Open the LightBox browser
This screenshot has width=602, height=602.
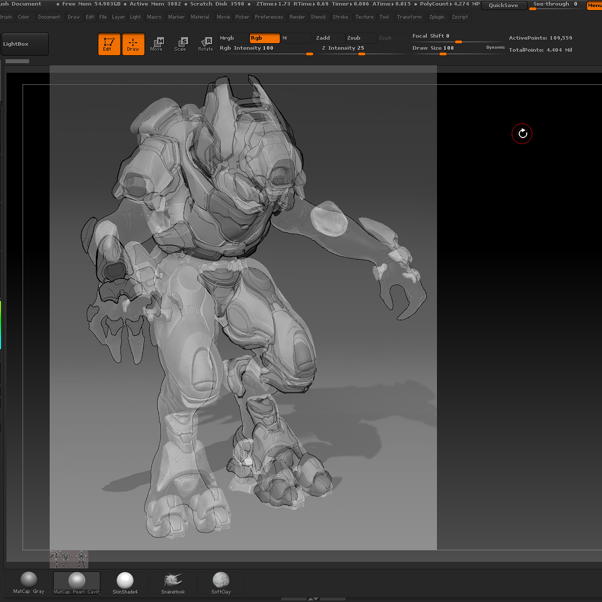[25, 44]
